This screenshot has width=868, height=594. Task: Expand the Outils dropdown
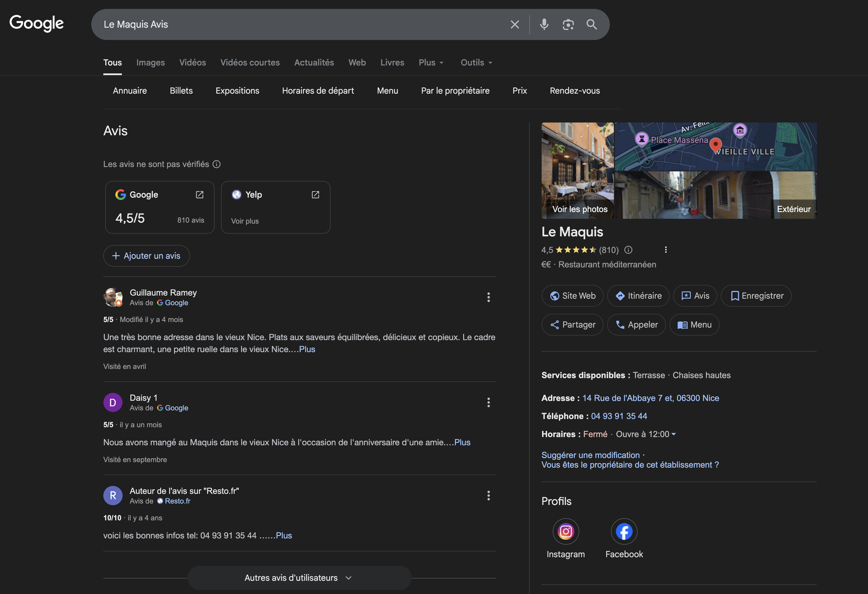click(x=476, y=63)
